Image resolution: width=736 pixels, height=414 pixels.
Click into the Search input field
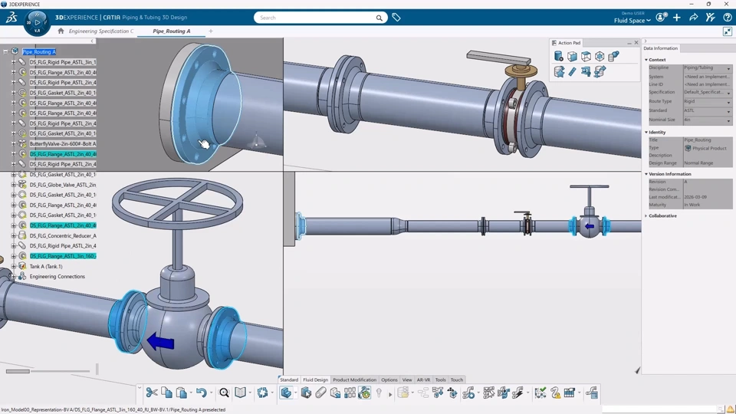tap(317, 18)
